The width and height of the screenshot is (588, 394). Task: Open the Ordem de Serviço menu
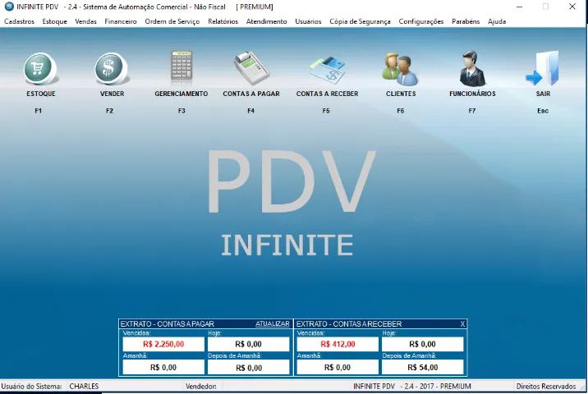pos(172,21)
